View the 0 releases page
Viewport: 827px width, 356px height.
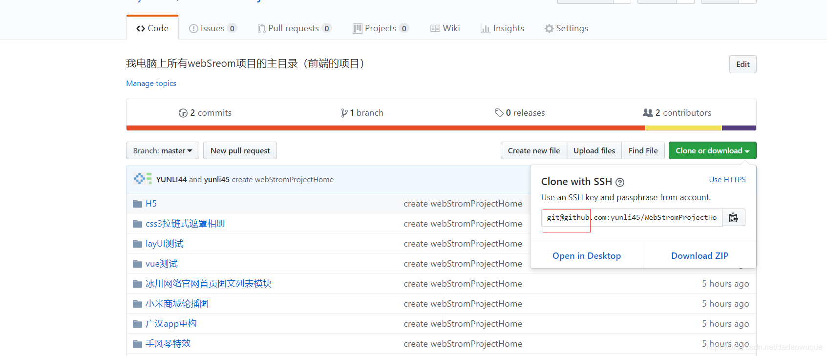520,113
